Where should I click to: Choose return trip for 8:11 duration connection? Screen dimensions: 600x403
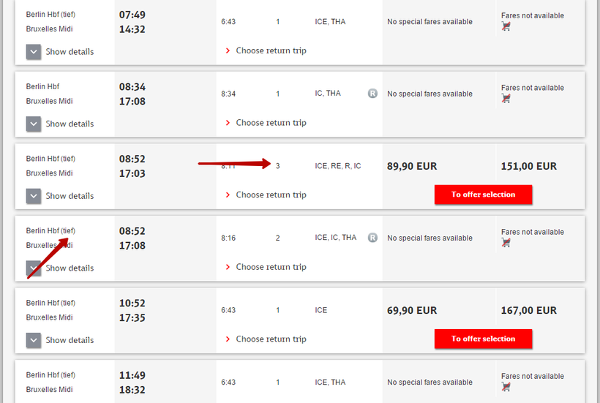[x=271, y=195]
